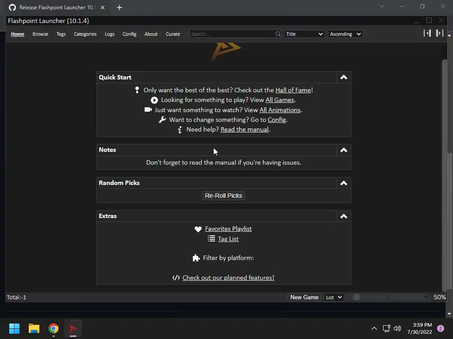453x339 pixels.
Task: Open the Browse tab
Action: [x=40, y=34]
